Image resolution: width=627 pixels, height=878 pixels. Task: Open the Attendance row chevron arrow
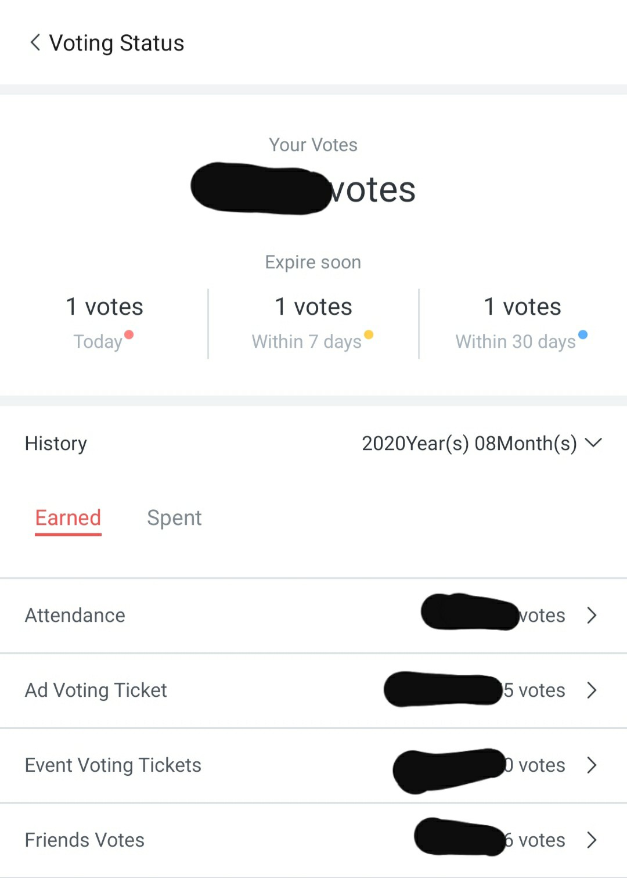coord(592,616)
